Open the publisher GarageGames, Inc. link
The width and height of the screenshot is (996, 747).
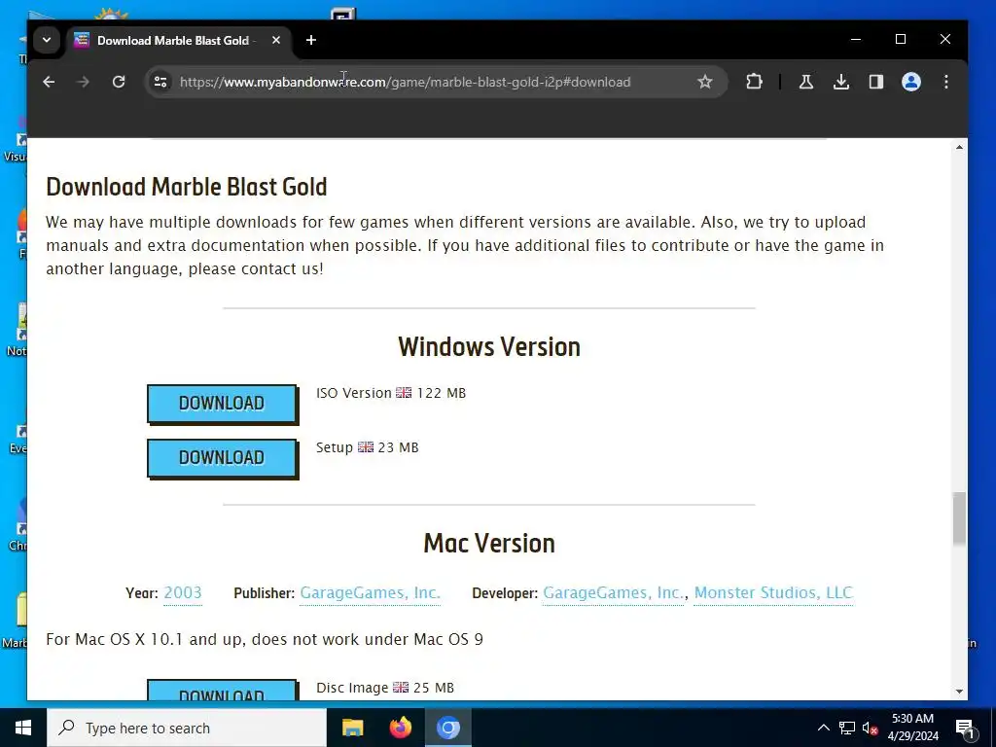click(370, 592)
